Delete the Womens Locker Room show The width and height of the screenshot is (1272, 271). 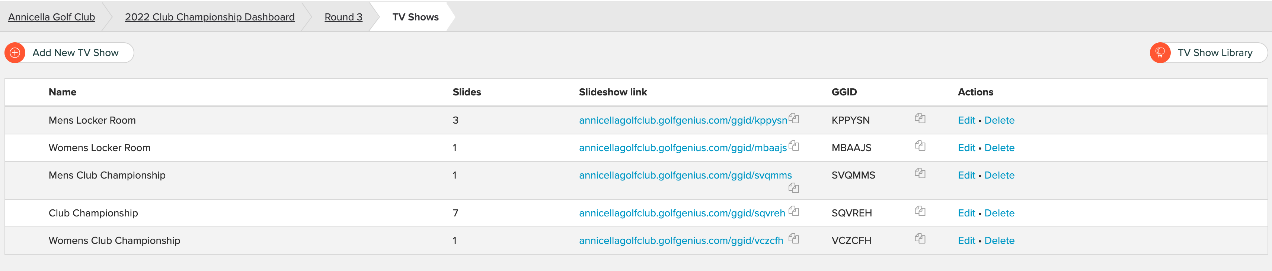pyautogui.click(x=999, y=148)
